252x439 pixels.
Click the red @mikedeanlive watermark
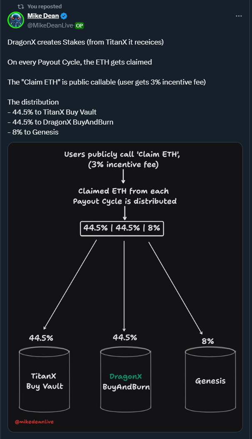[35, 422]
